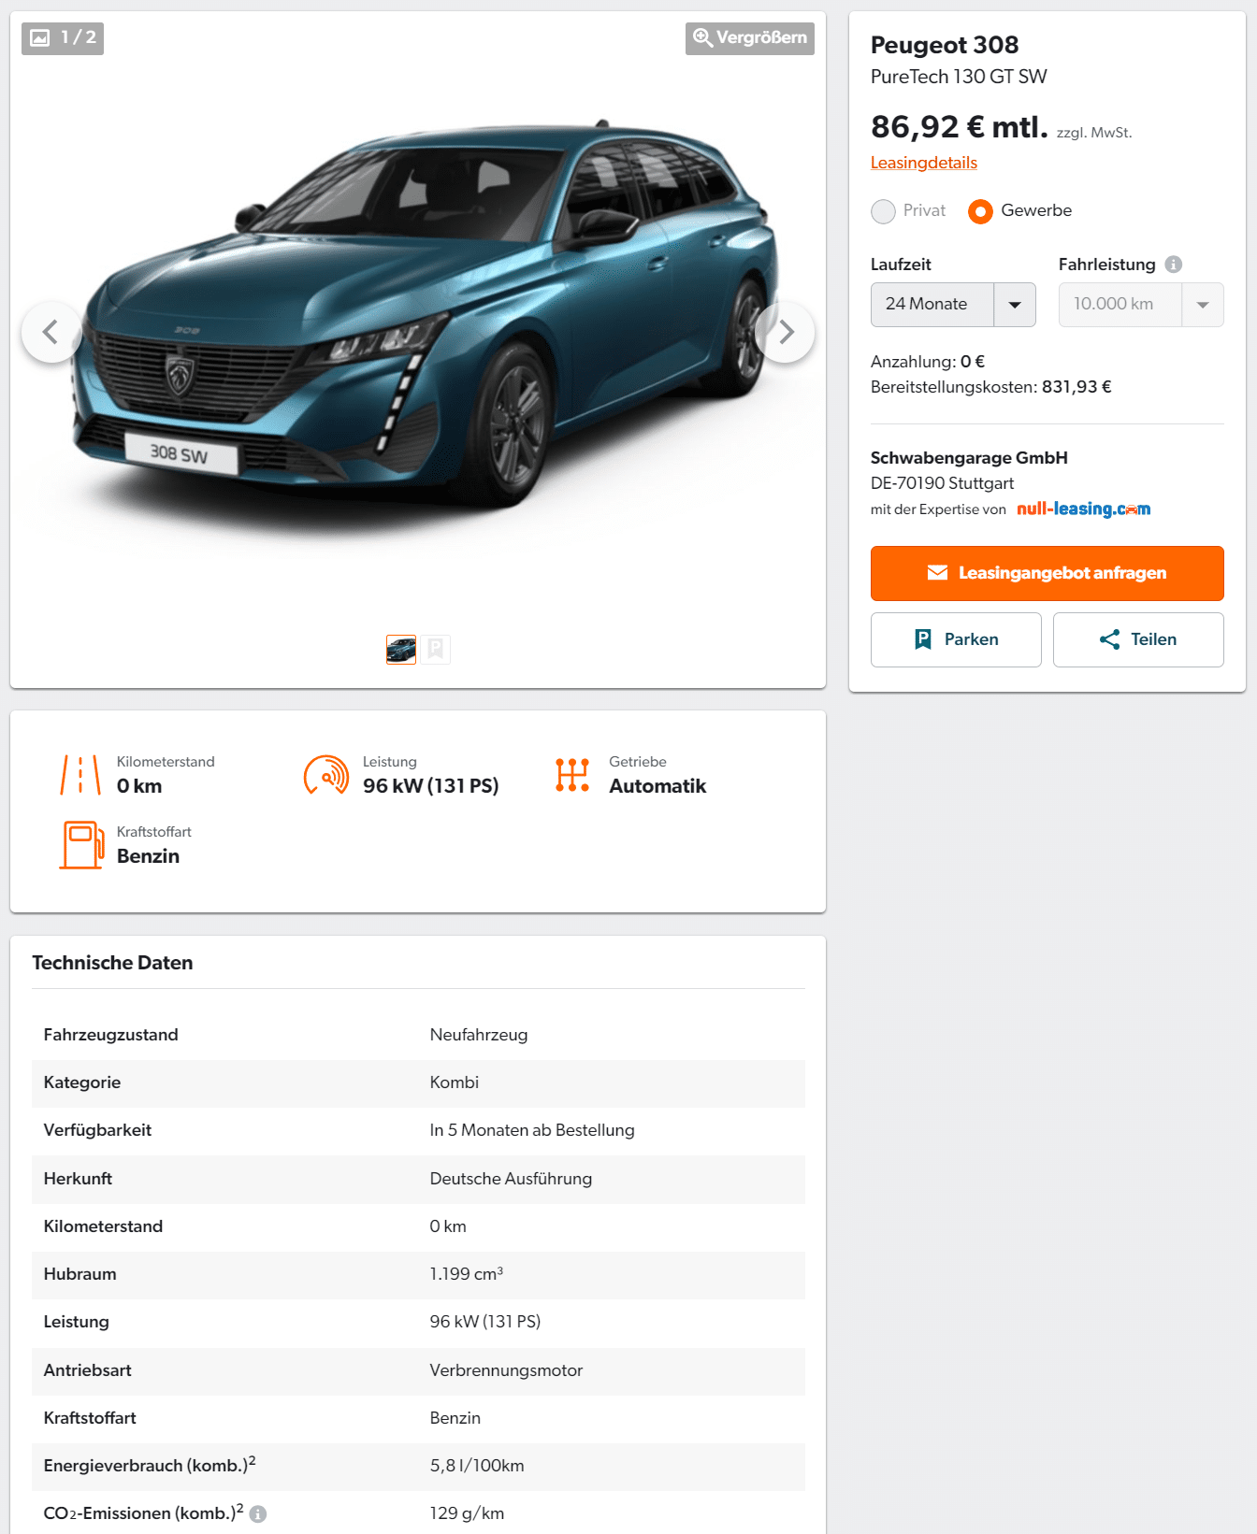This screenshot has width=1257, height=1534.
Task: Open the null-leasing.com logo link
Action: tap(1083, 509)
